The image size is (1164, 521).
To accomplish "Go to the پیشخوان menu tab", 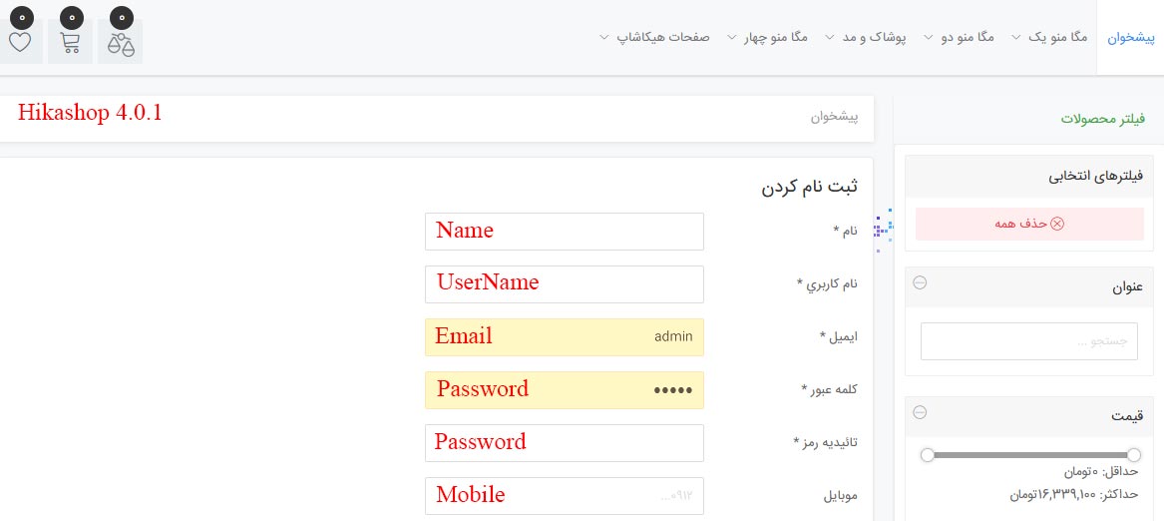I will [1130, 37].
